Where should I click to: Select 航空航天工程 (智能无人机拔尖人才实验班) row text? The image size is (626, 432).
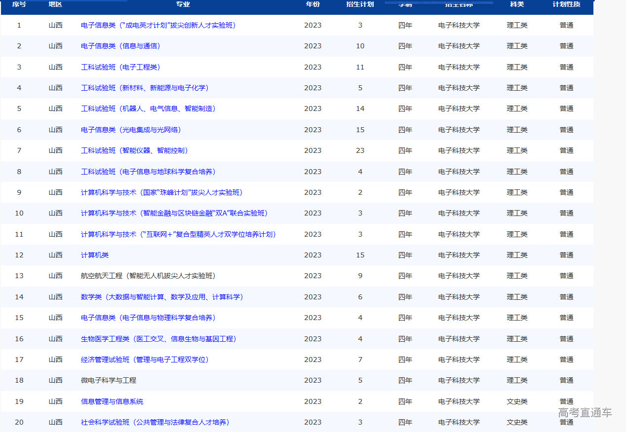pos(148,276)
